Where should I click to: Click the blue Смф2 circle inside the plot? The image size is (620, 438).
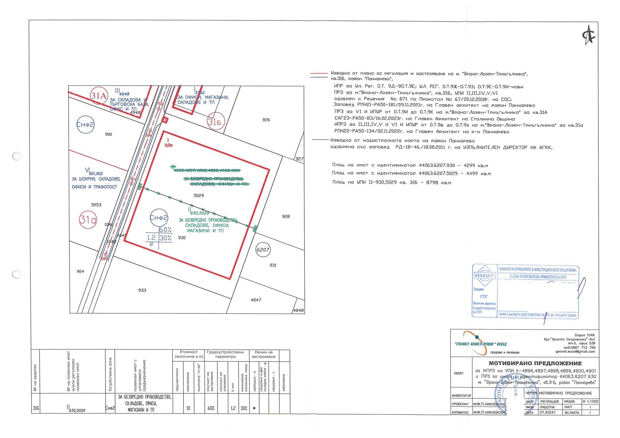tap(159, 218)
